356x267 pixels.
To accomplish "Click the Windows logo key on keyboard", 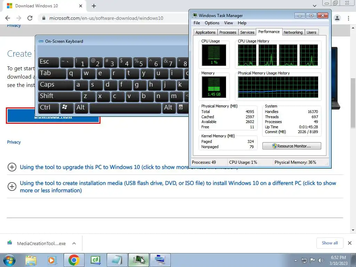I will pos(67,108).
